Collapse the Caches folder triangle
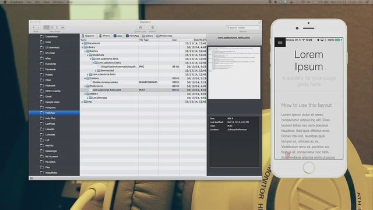Image resolution: width=373 pixels, height=210 pixels. click(x=85, y=51)
